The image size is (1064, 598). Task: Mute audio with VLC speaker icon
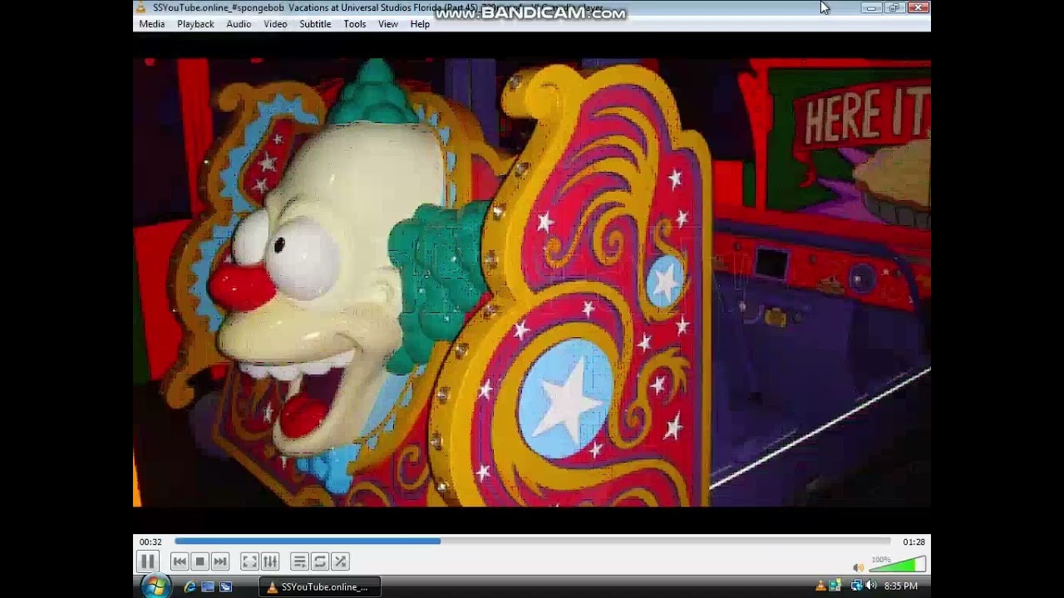pos(859,568)
